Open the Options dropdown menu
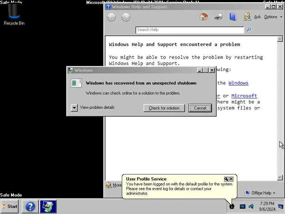 click(x=273, y=17)
